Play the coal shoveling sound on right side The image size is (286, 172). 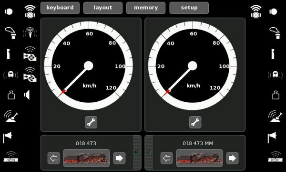click(275, 116)
